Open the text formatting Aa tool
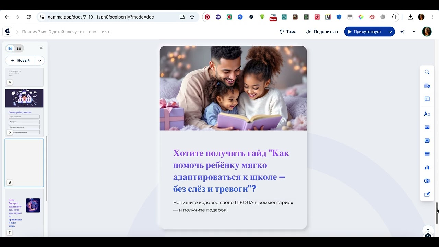The image size is (439, 247). (427, 114)
